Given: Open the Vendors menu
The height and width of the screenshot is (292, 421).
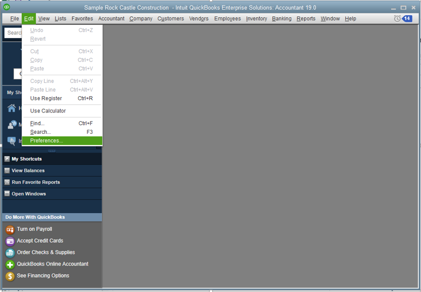Looking at the screenshot, I should coord(199,18).
